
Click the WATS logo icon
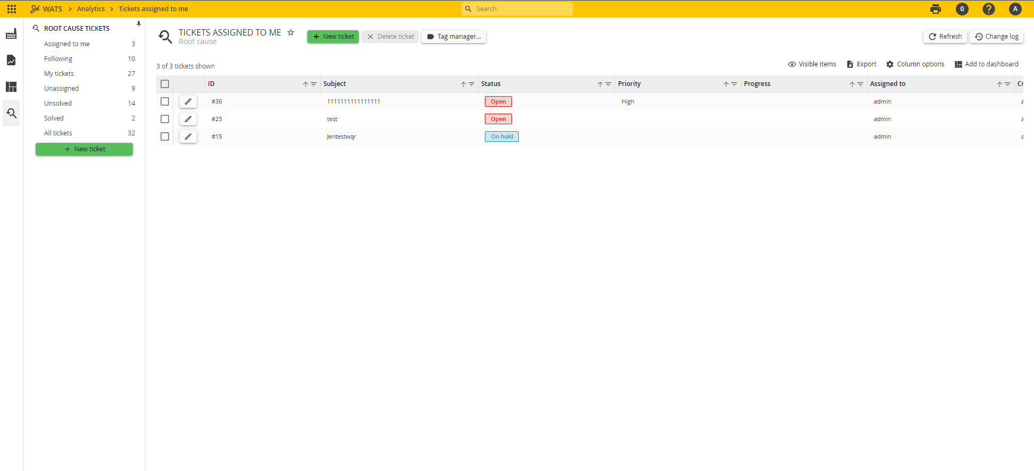pyautogui.click(x=35, y=8)
